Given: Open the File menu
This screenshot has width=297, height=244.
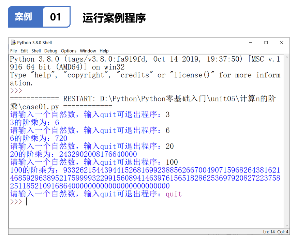Looking at the screenshot, I should [13, 51].
